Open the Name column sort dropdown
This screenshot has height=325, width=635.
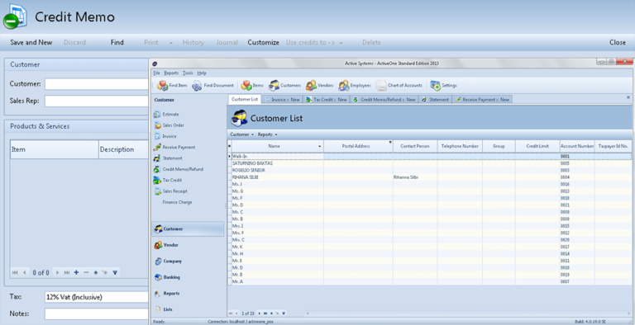[x=319, y=146]
